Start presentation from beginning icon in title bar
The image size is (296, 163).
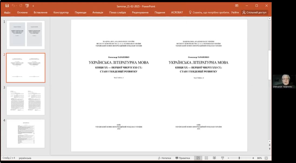(27, 6)
